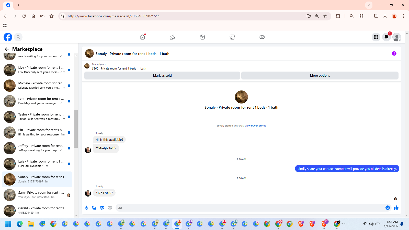409x230 pixels.
Task: Open the notifications bell
Action: 386,37
